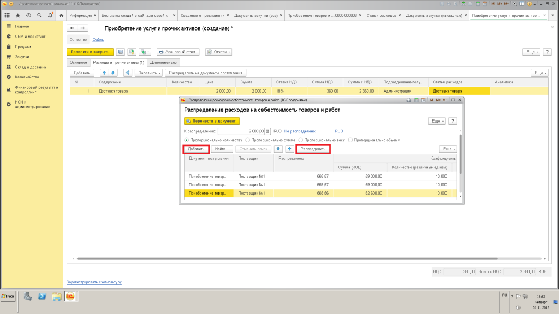Select Пропорционально количеству radio option
Viewport: 559px width, 314px height.
187,140
